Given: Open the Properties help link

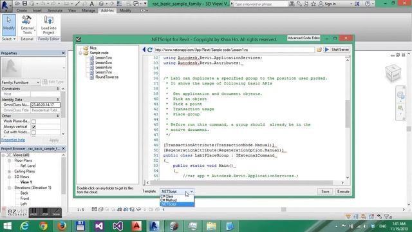Looking at the screenshot, I should tap(13, 140).
